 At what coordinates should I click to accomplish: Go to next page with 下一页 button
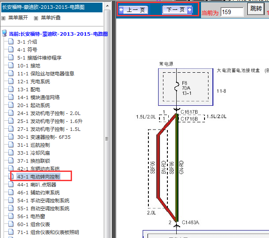[178, 10]
